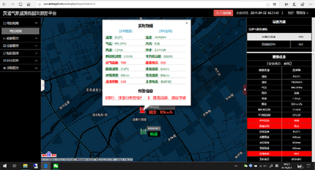Image resolution: width=315 pixels, height=170 pixels.
Task: Click the Windows Start button
Action: point(5,166)
